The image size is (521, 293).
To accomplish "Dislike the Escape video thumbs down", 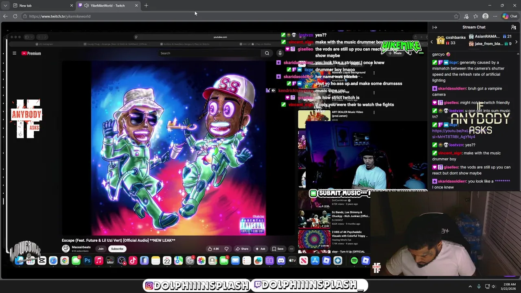I will (226, 249).
